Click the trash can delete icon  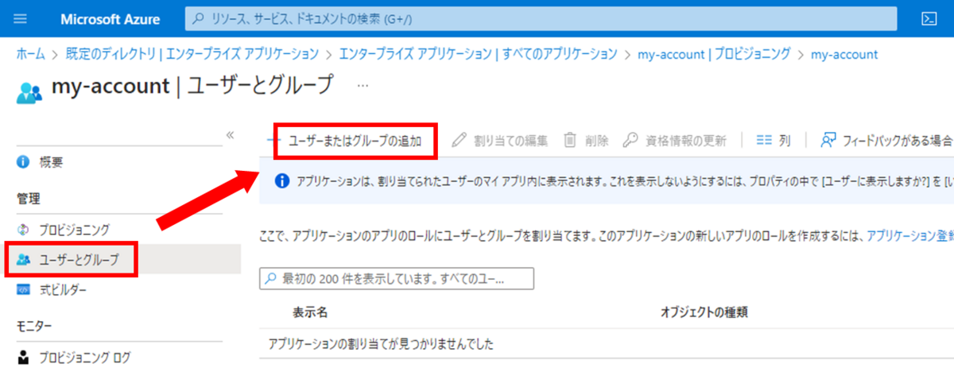[x=570, y=141]
